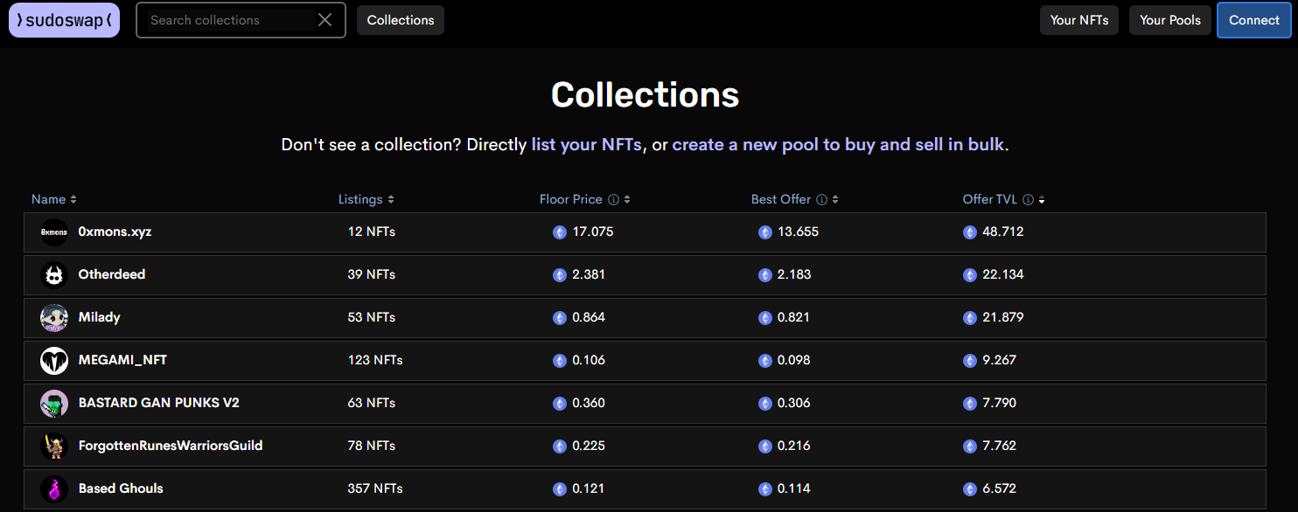Select the 0.121 floor price value
This screenshot has height=512, width=1298.
coord(589,489)
